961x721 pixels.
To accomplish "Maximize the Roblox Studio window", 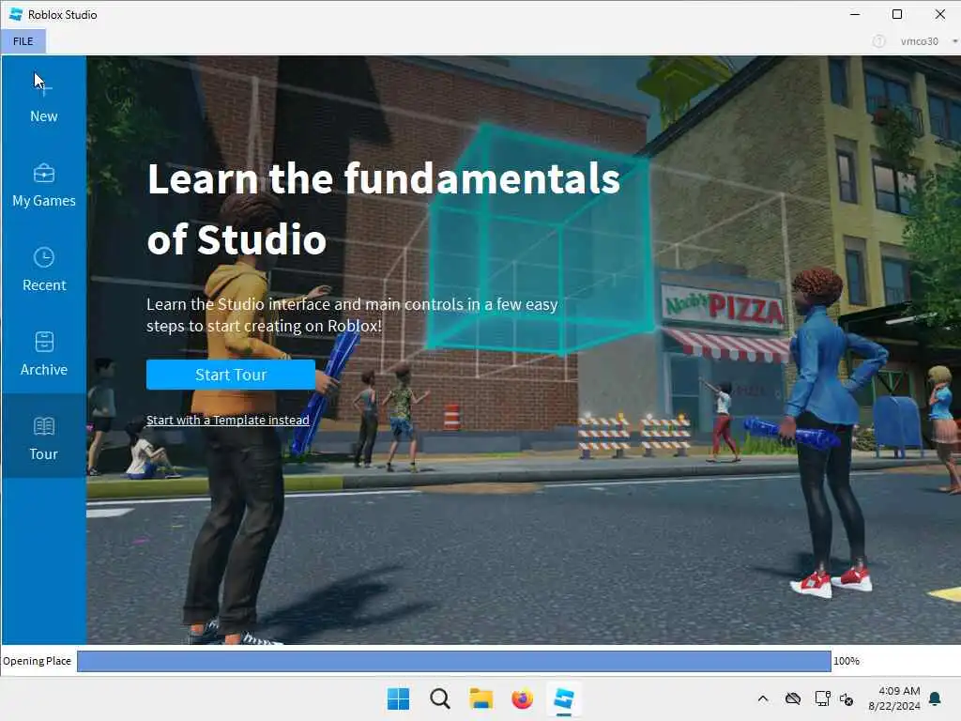I will (896, 14).
